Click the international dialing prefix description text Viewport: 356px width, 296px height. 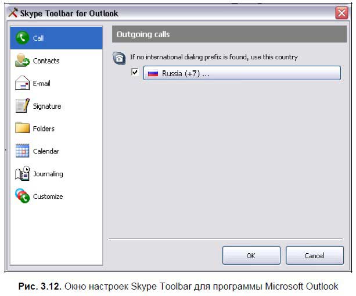(x=214, y=58)
